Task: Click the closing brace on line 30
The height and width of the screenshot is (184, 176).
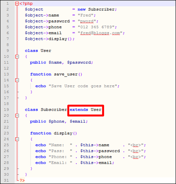Action: coord(26,174)
